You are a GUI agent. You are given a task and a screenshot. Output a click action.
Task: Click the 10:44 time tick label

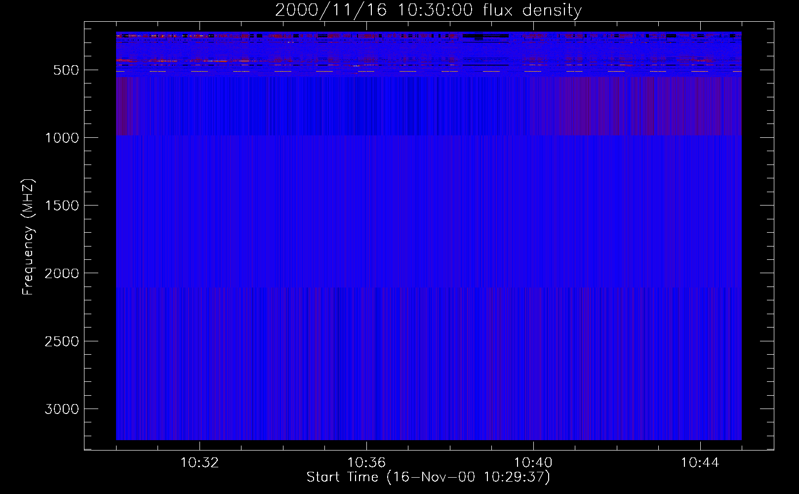tap(700, 463)
